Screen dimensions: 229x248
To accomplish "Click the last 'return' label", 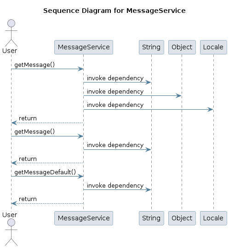I will 28,199.
